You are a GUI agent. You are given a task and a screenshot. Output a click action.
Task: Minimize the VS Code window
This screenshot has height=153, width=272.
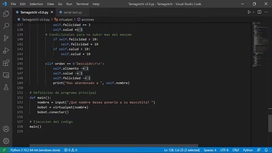243,4
